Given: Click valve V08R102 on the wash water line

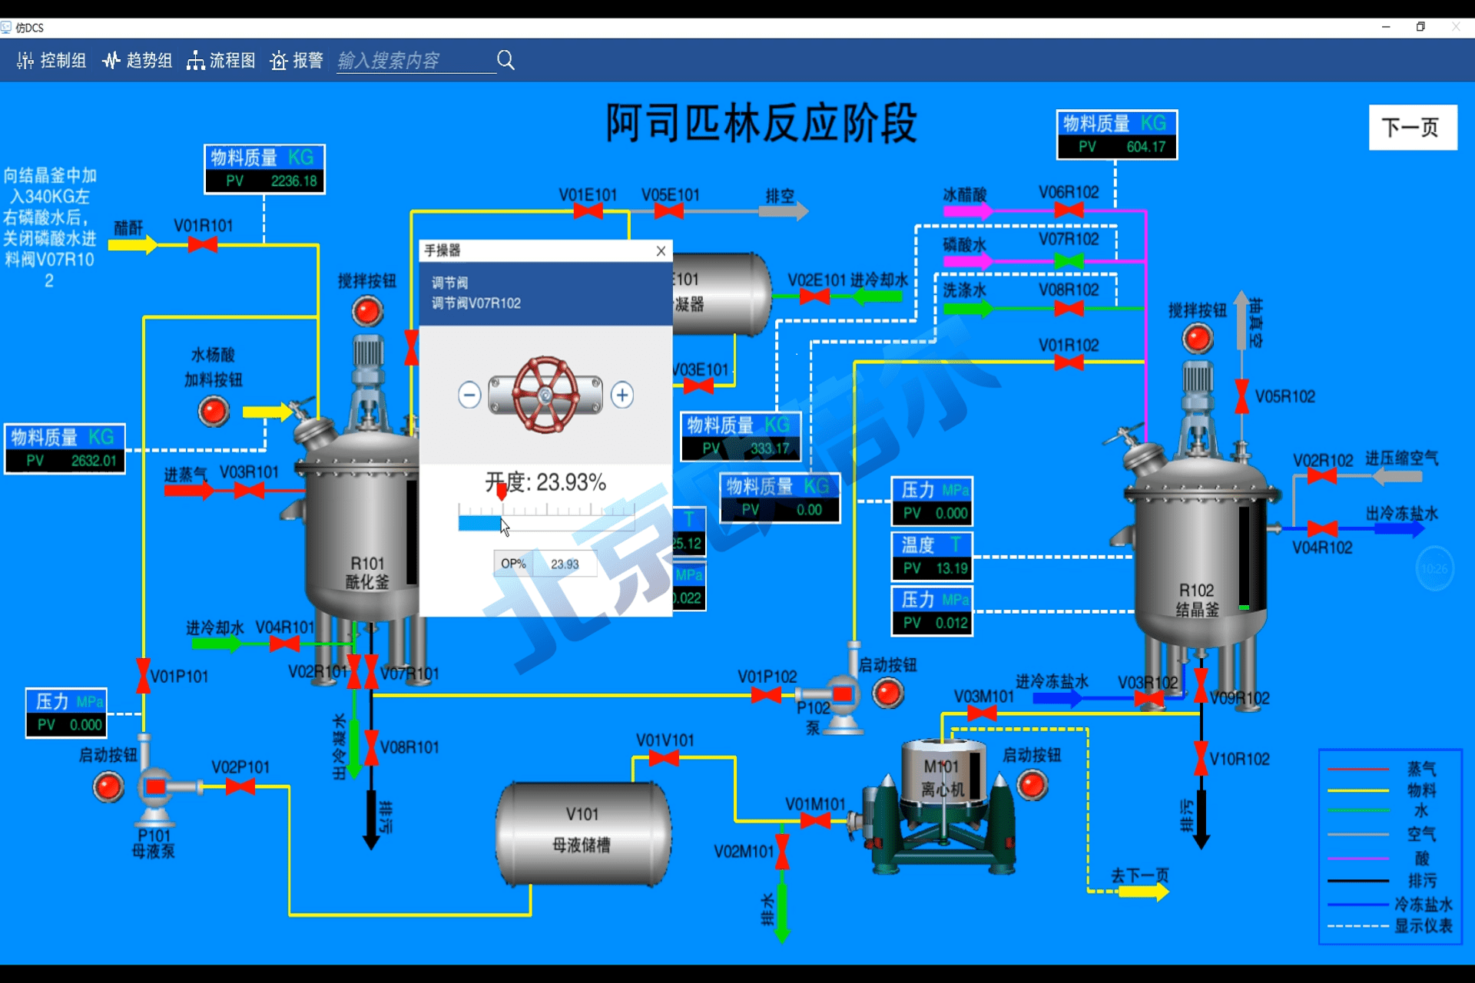Looking at the screenshot, I should pos(1069,309).
